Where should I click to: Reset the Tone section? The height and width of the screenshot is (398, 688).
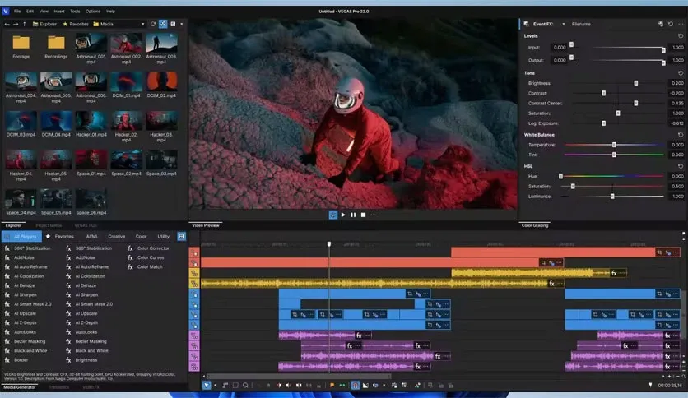(x=681, y=73)
